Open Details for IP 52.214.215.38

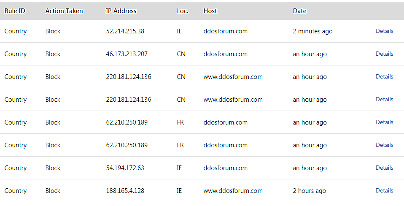coord(384,31)
